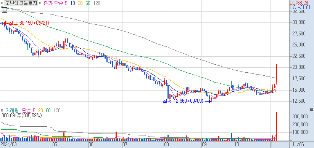Click the small square marker before 거래량
The image size is (314, 148).
coord(2,110)
